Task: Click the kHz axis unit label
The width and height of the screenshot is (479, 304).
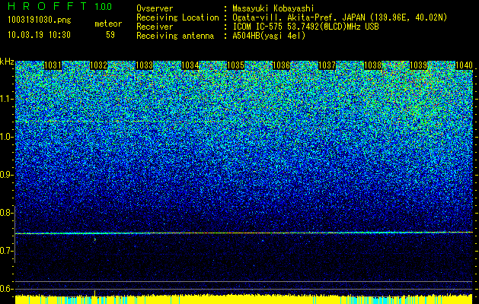Action: click(7, 62)
